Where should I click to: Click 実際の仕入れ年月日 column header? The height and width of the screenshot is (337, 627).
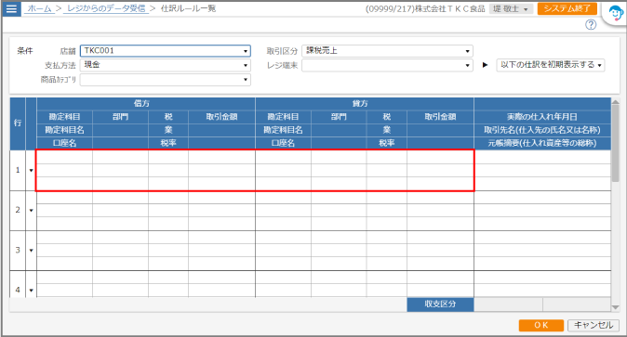point(542,117)
